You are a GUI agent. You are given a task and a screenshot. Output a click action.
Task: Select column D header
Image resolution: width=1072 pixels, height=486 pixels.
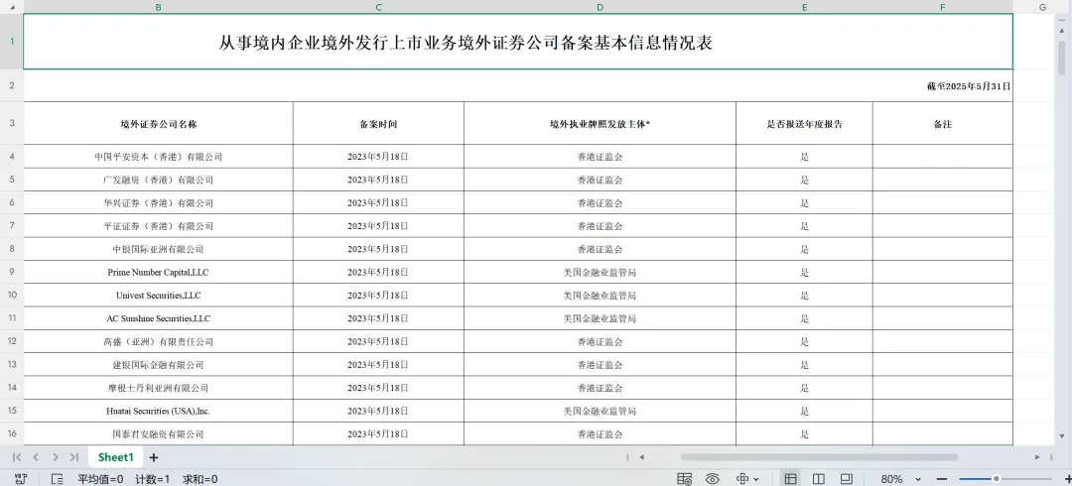point(600,7)
